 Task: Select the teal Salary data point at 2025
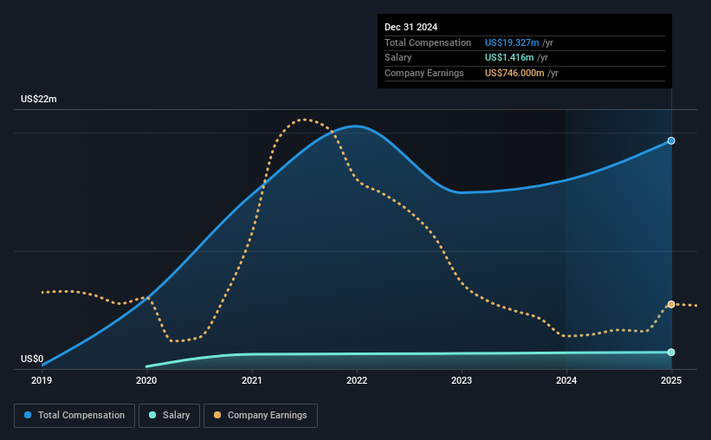tap(671, 353)
